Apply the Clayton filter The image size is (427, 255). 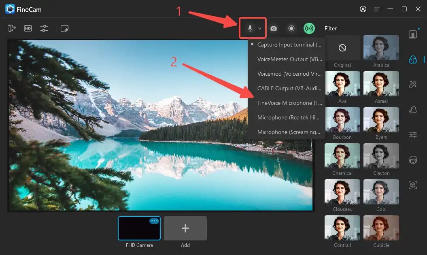(381, 156)
